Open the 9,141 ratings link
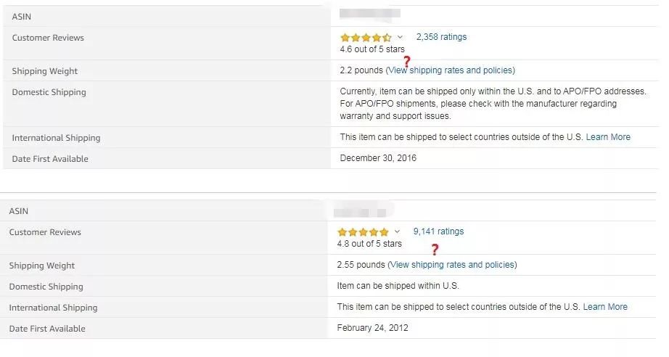Image resolution: width=669 pixels, height=357 pixels. click(x=438, y=231)
